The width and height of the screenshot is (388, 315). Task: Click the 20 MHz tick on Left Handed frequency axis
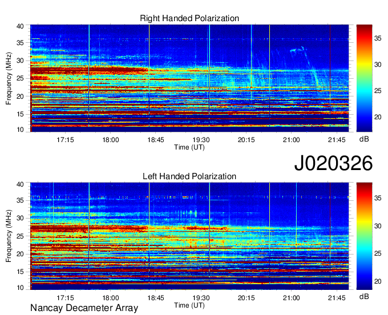(x=20, y=254)
